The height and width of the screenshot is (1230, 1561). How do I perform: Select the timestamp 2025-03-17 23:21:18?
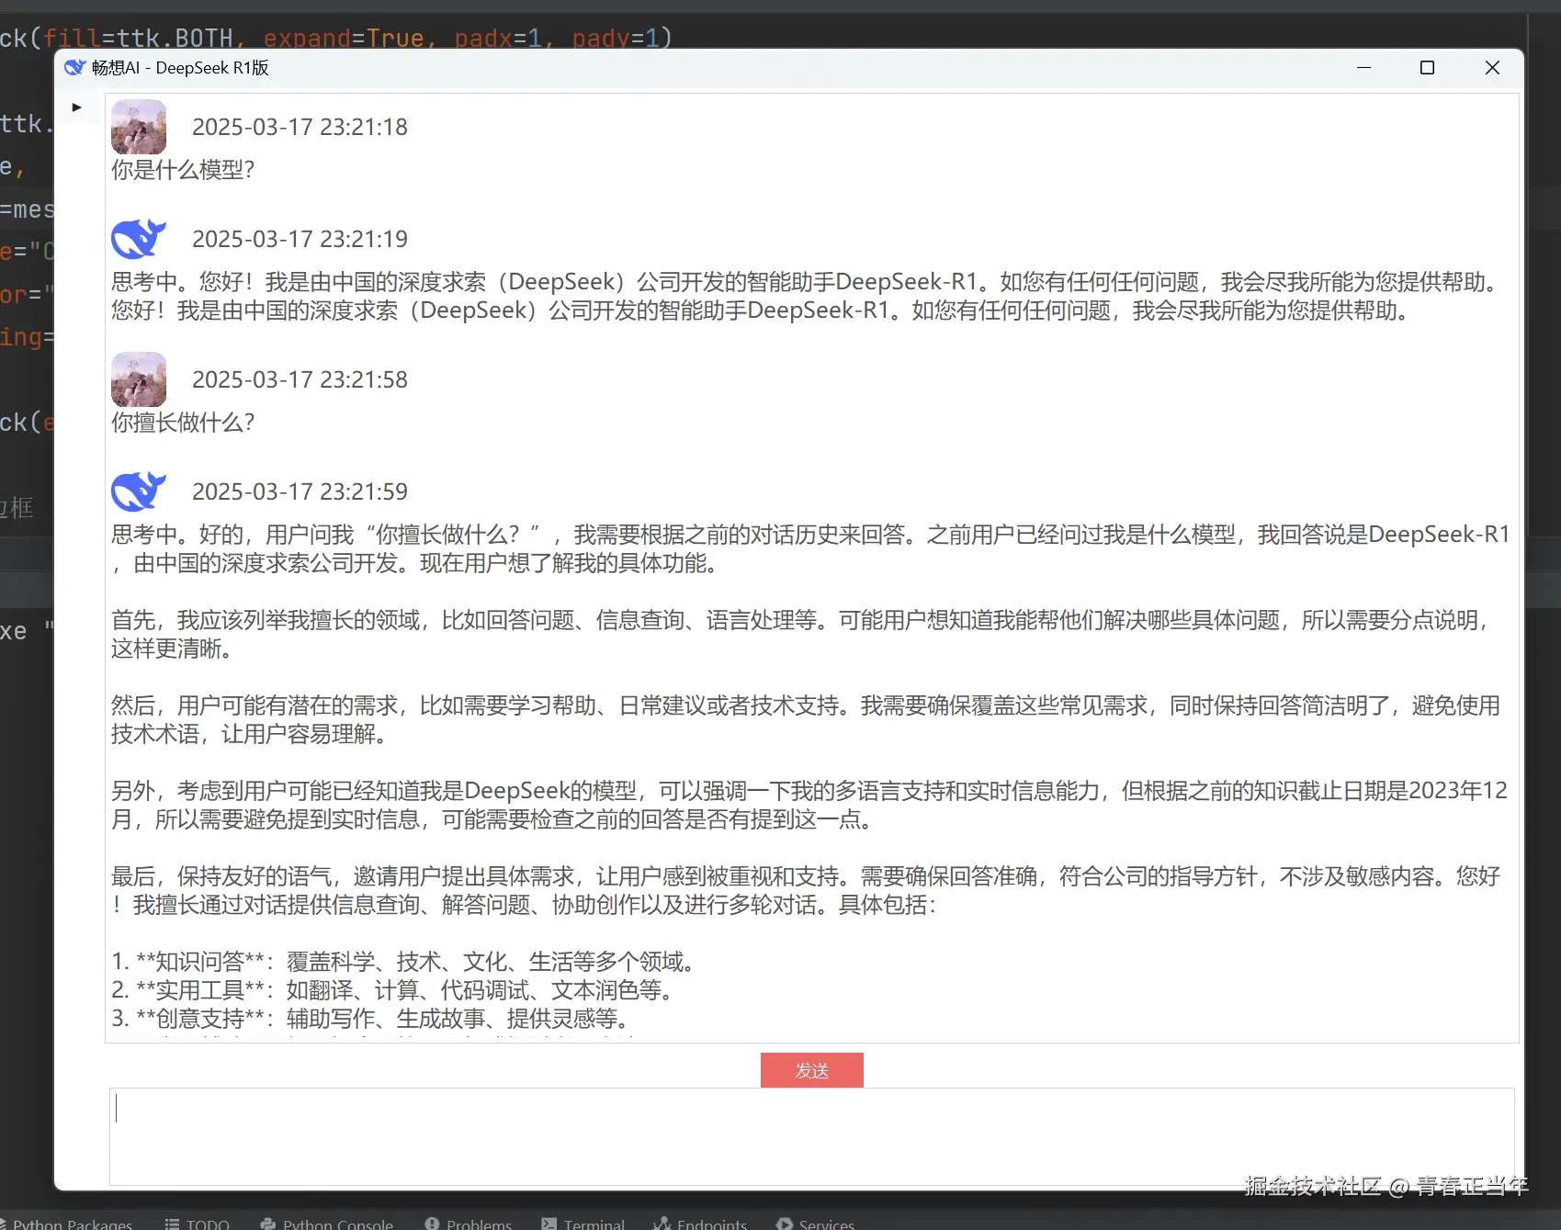[x=300, y=126]
